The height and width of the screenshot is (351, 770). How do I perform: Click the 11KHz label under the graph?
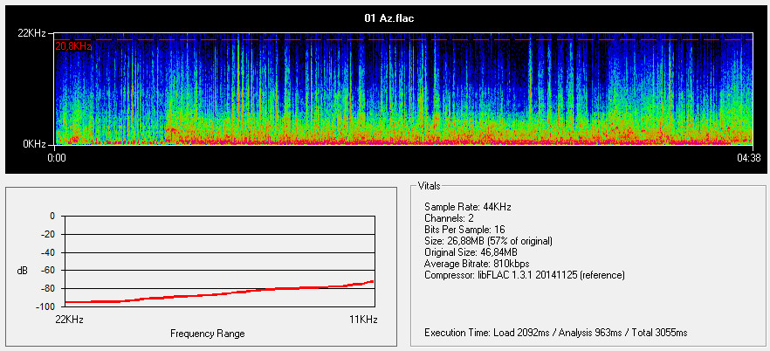(362, 320)
